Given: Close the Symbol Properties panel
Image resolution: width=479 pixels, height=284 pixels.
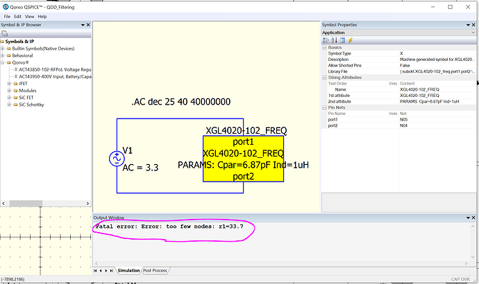Looking at the screenshot, I should pyautogui.click(x=473, y=25).
